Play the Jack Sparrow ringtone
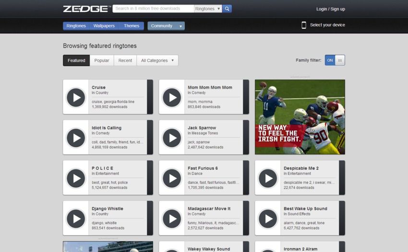Screen dimensions: 408x252 click(172, 138)
